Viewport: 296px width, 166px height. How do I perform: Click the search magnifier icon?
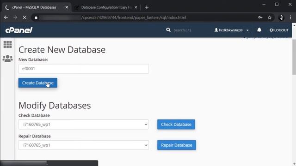point(168,30)
